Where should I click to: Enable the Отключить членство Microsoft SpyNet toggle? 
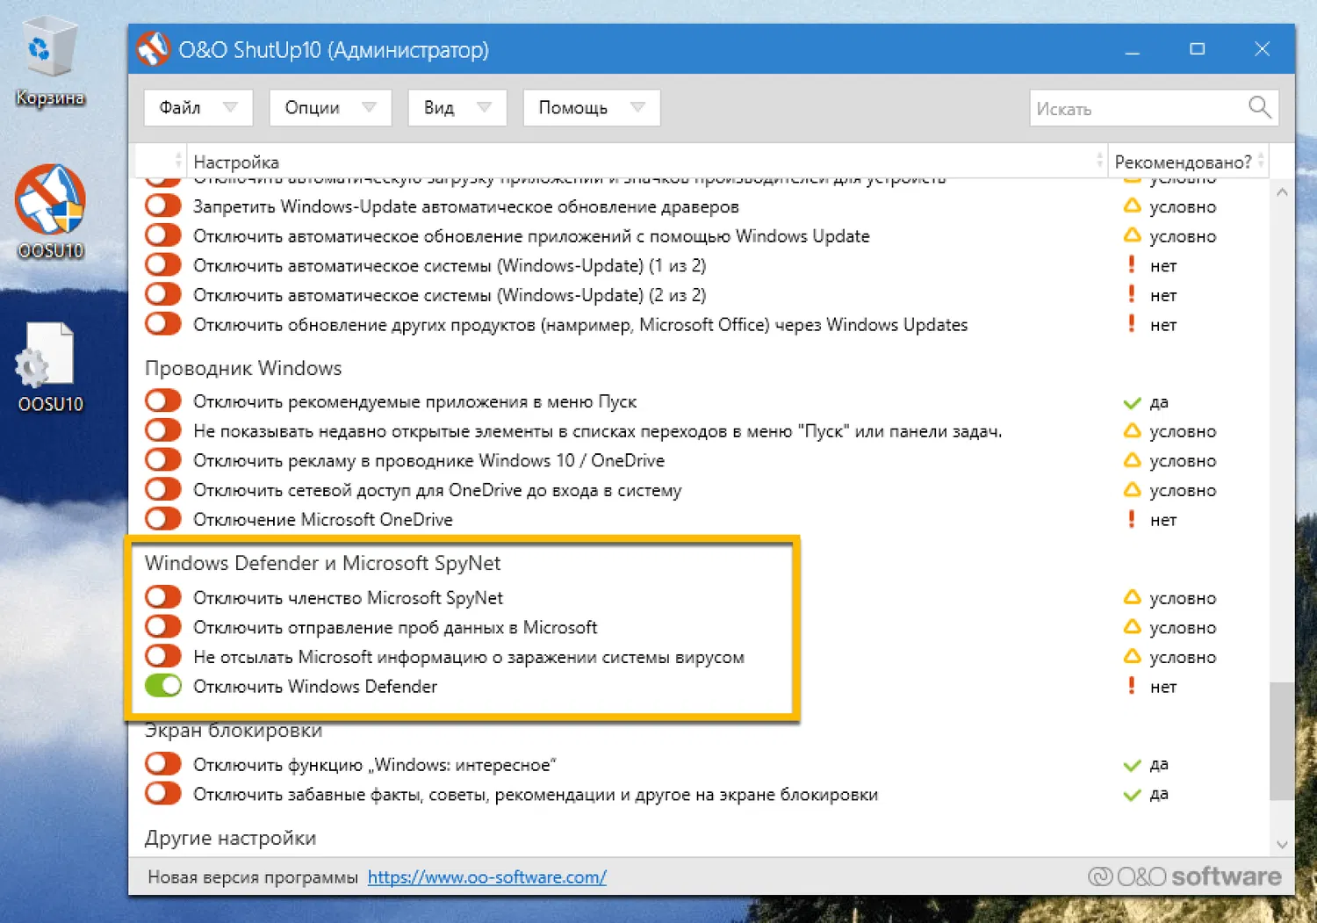[162, 596]
